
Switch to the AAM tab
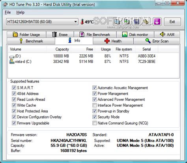pos(167,35)
